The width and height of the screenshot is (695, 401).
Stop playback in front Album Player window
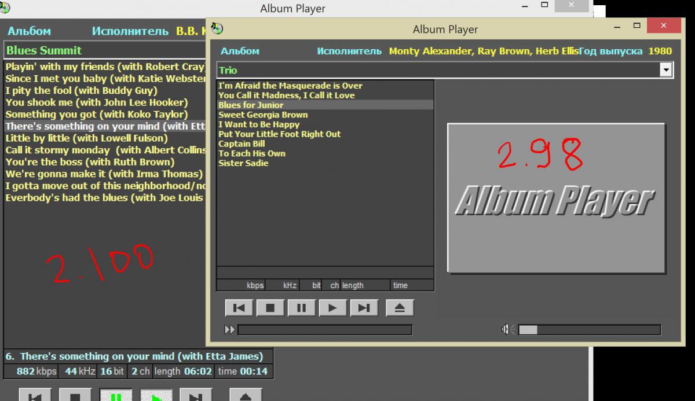(x=270, y=308)
